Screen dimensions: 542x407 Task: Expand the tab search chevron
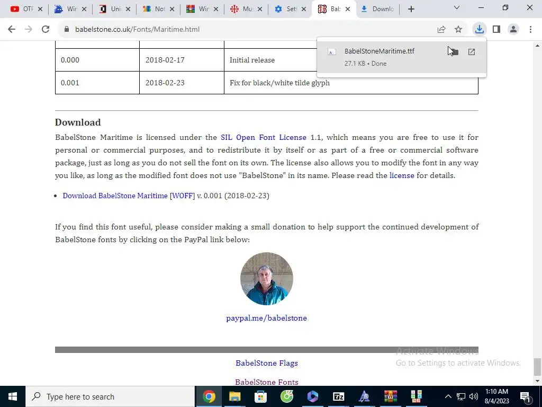point(457,7)
